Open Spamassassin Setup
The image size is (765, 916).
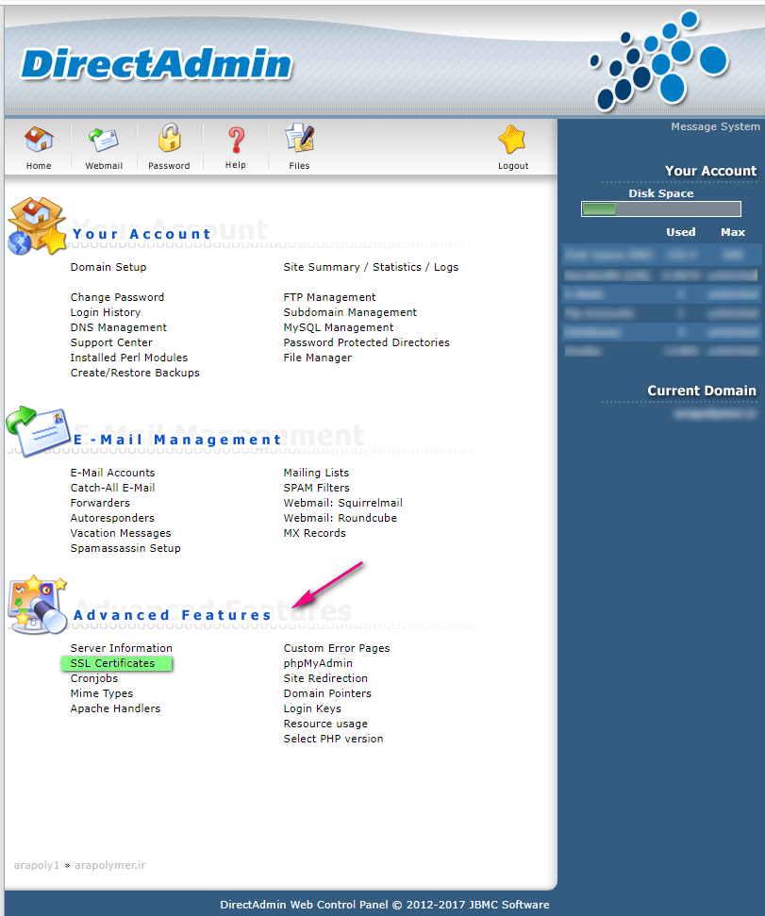pos(125,548)
